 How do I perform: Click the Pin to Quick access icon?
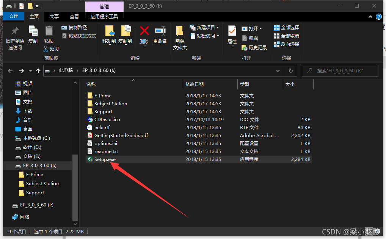point(15,31)
